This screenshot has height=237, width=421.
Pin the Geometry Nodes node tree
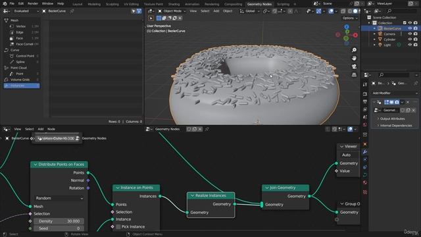tap(207, 129)
